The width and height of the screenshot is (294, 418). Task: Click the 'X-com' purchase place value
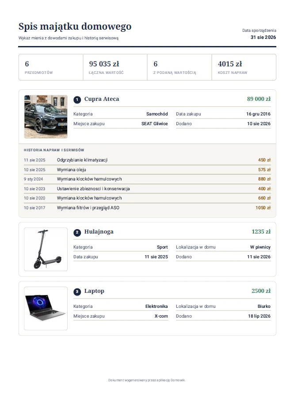point(161,316)
